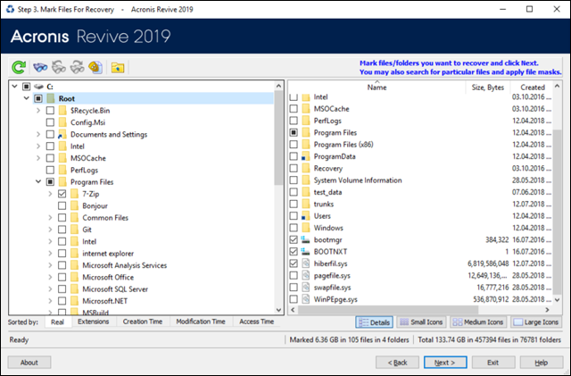The width and height of the screenshot is (571, 376).
Task: Click the app icon in the title bar
Action: point(10,9)
